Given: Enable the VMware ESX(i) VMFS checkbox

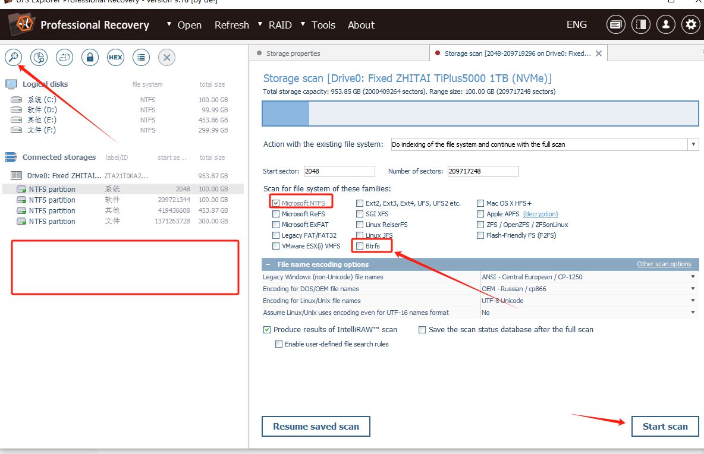Looking at the screenshot, I should [x=276, y=246].
